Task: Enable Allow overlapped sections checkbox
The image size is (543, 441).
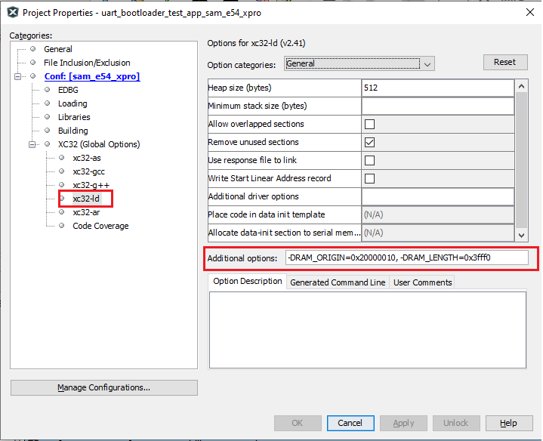Action: 369,124
